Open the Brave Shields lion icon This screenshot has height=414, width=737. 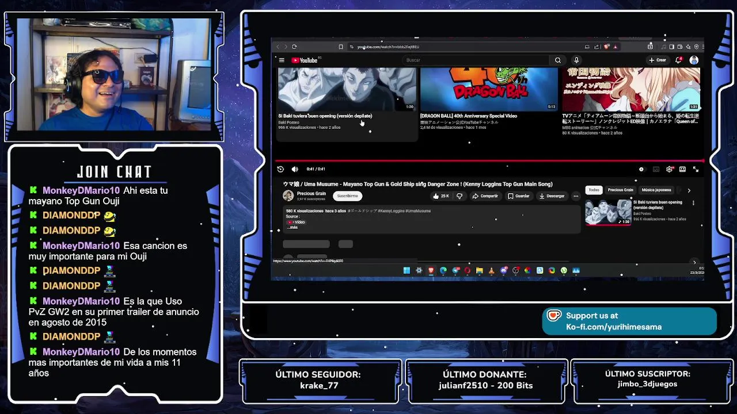[606, 47]
